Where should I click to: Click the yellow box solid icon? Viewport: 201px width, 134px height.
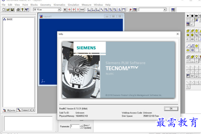(188, 31)
